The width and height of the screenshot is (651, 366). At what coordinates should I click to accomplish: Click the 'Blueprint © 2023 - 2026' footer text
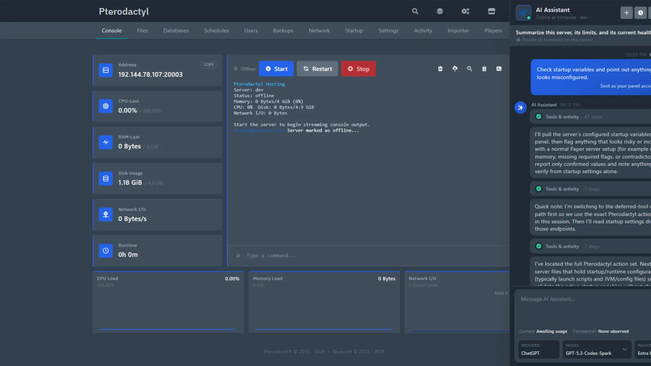tap(358, 352)
